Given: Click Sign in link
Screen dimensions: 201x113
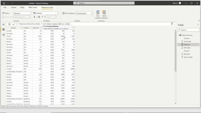Looking at the screenshot, I should 175,3.
